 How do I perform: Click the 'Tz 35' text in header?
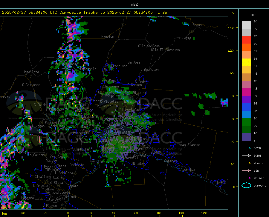[161, 13]
